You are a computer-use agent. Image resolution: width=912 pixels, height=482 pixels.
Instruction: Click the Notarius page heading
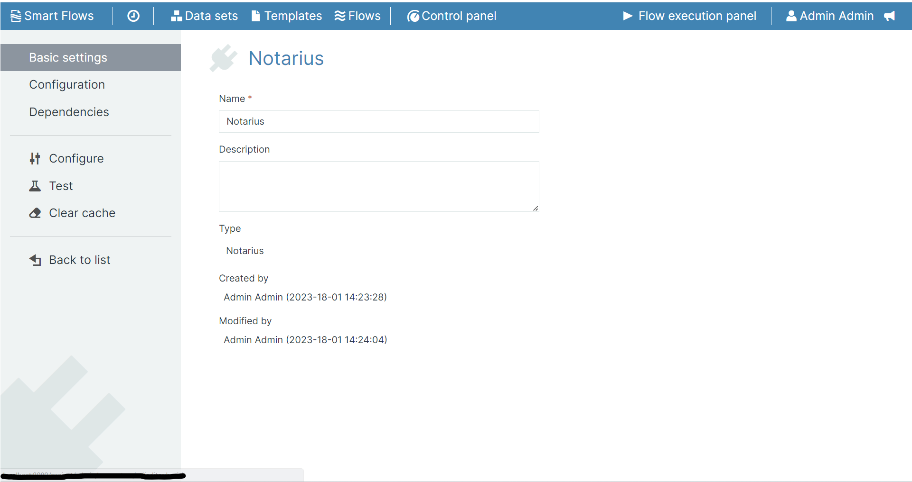tap(286, 58)
